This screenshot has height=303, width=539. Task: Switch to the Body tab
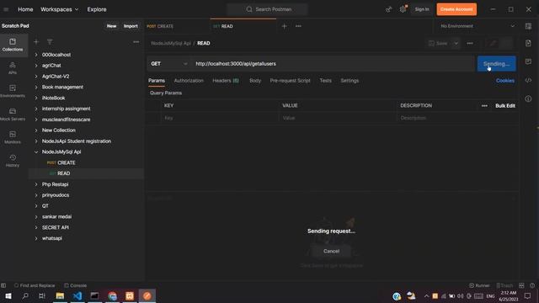(255, 81)
